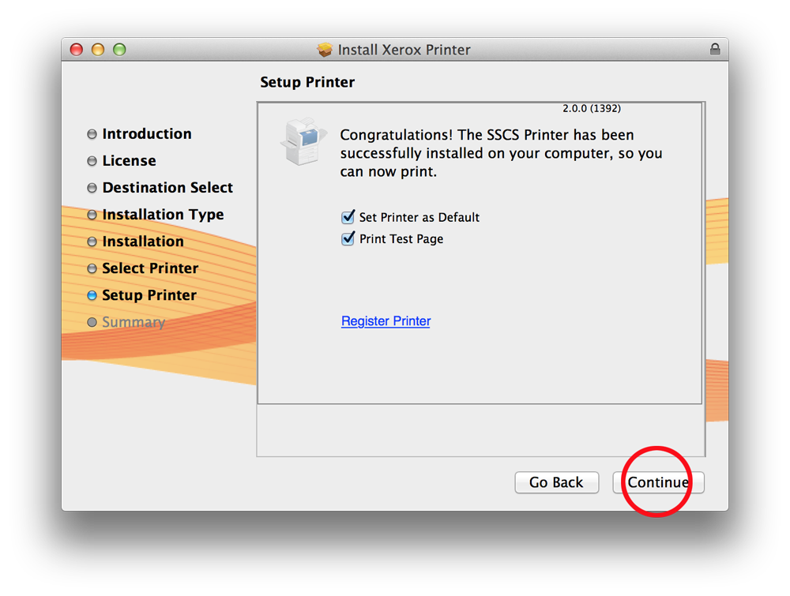Click the Installation Type step
790x596 pixels.
click(162, 215)
